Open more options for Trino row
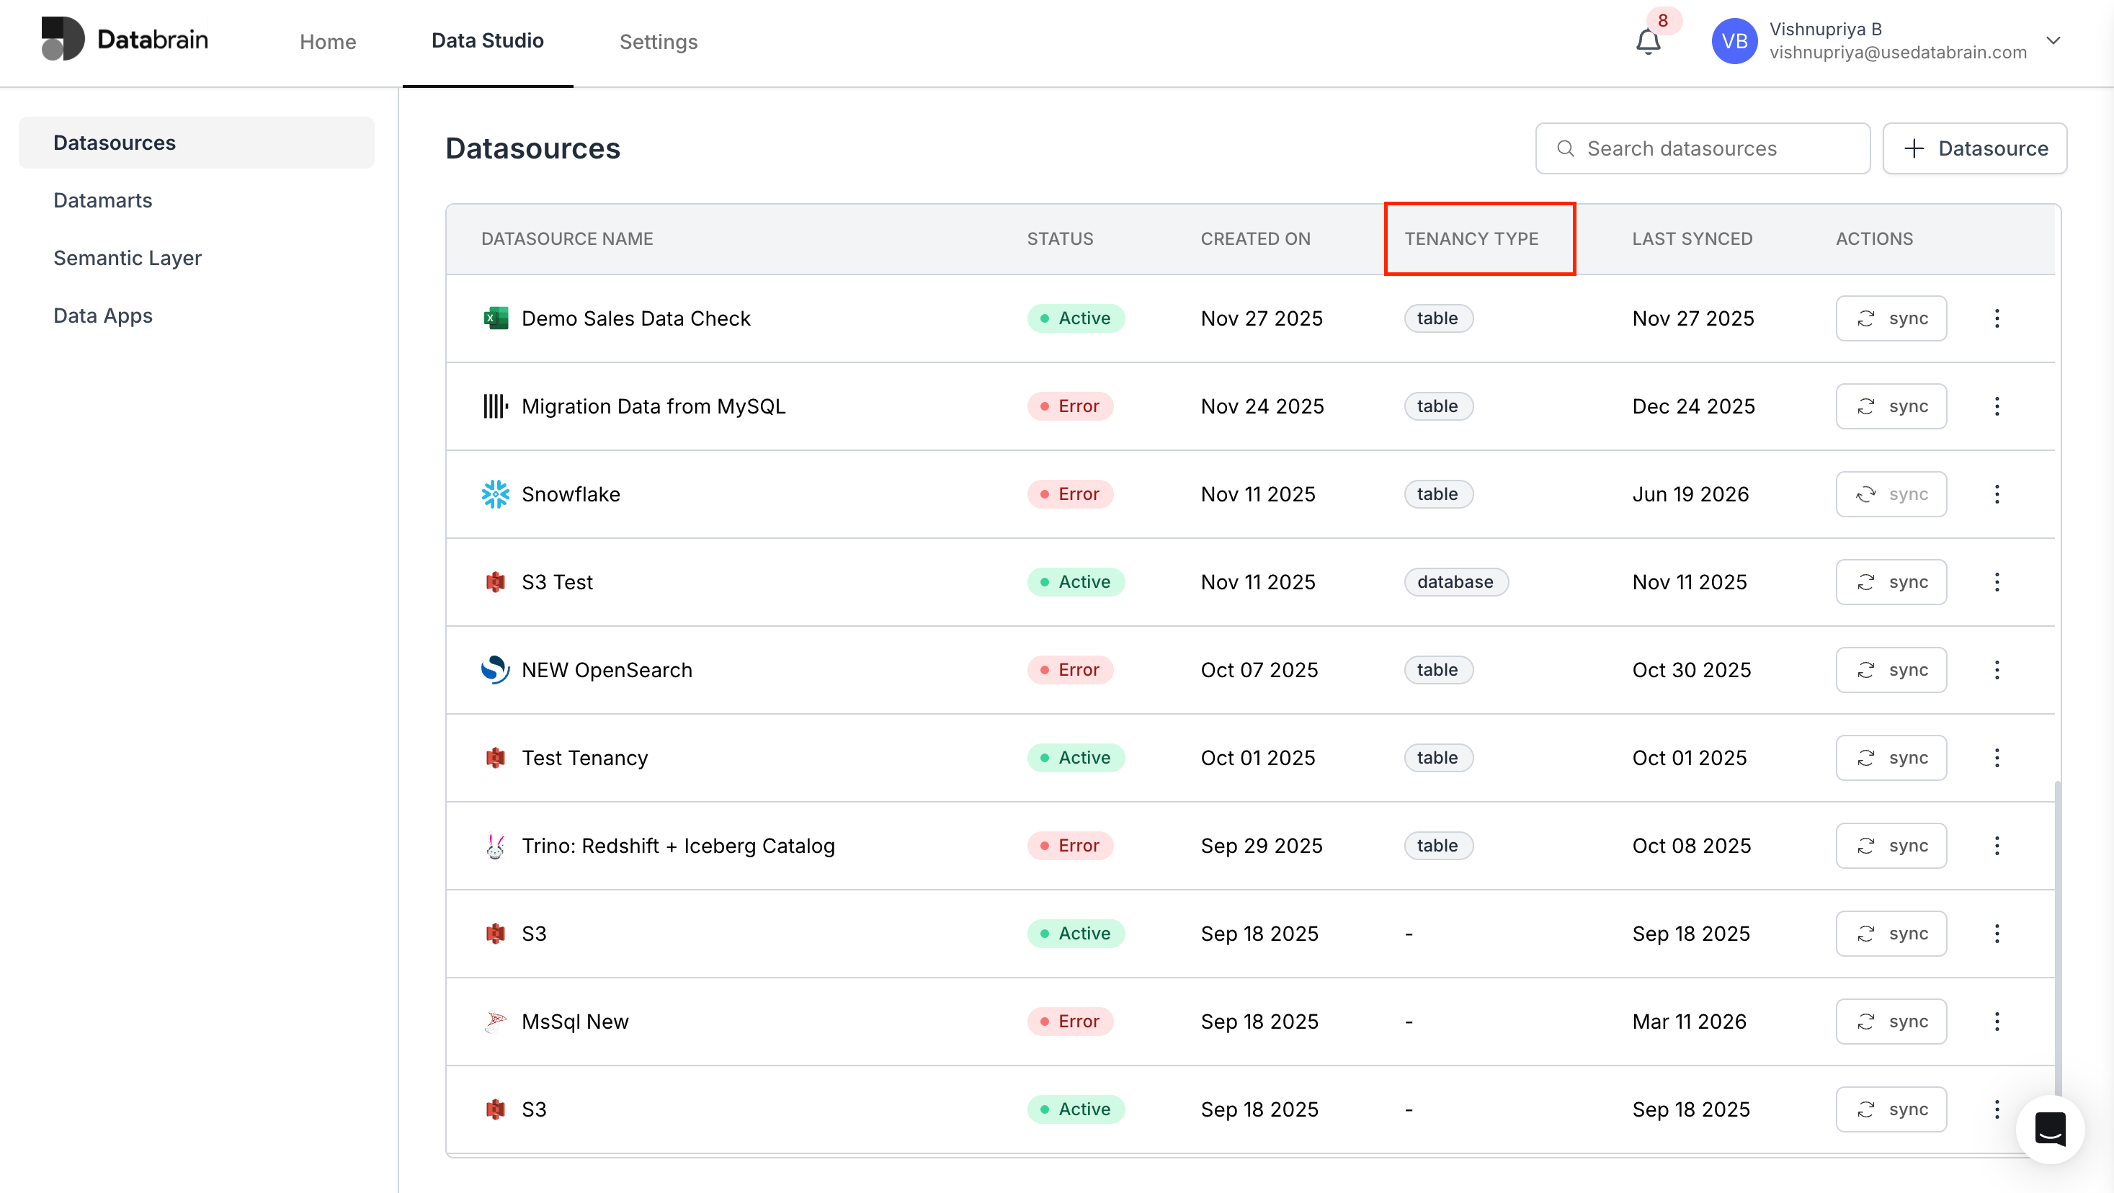 tap(1997, 846)
